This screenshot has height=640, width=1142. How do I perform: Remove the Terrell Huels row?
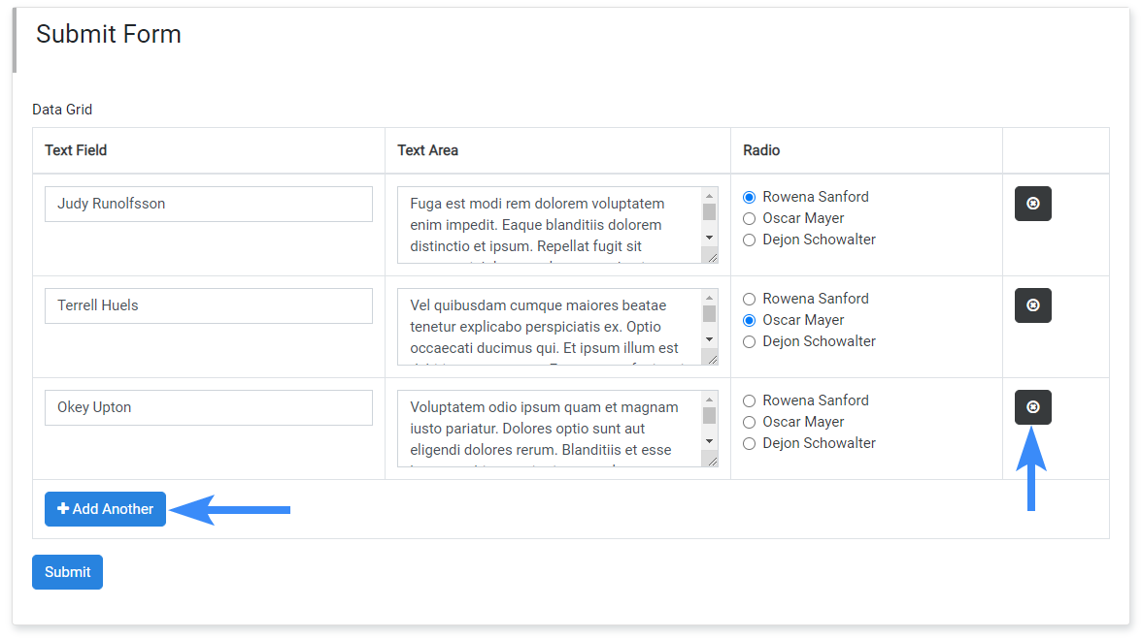tap(1032, 305)
